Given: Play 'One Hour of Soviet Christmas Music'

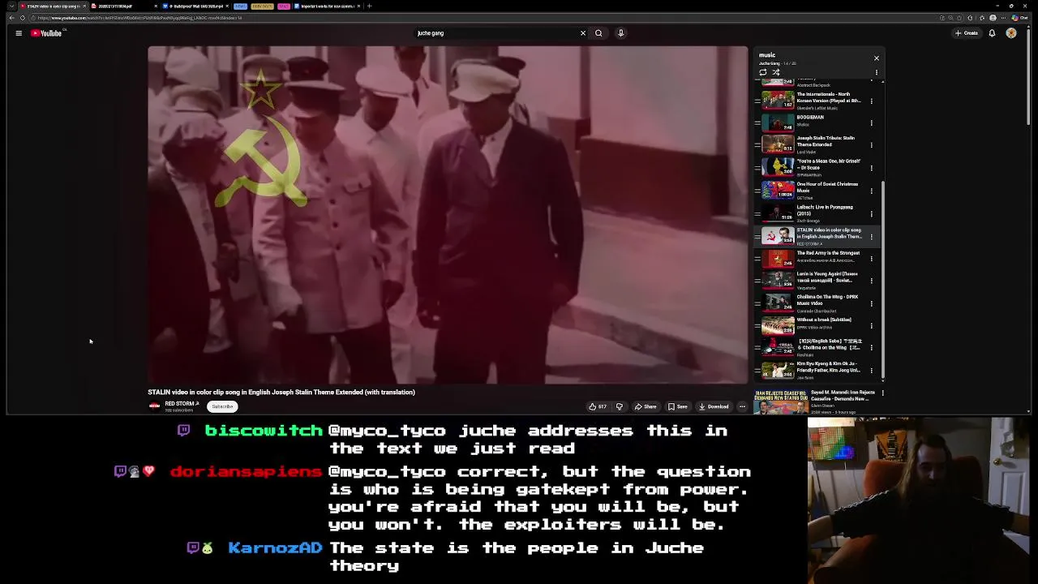Looking at the screenshot, I should tap(778, 191).
